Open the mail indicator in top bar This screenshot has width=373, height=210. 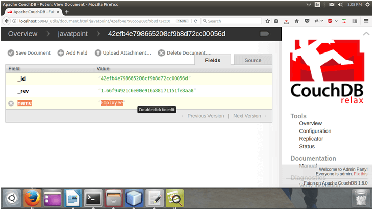tap(332, 4)
